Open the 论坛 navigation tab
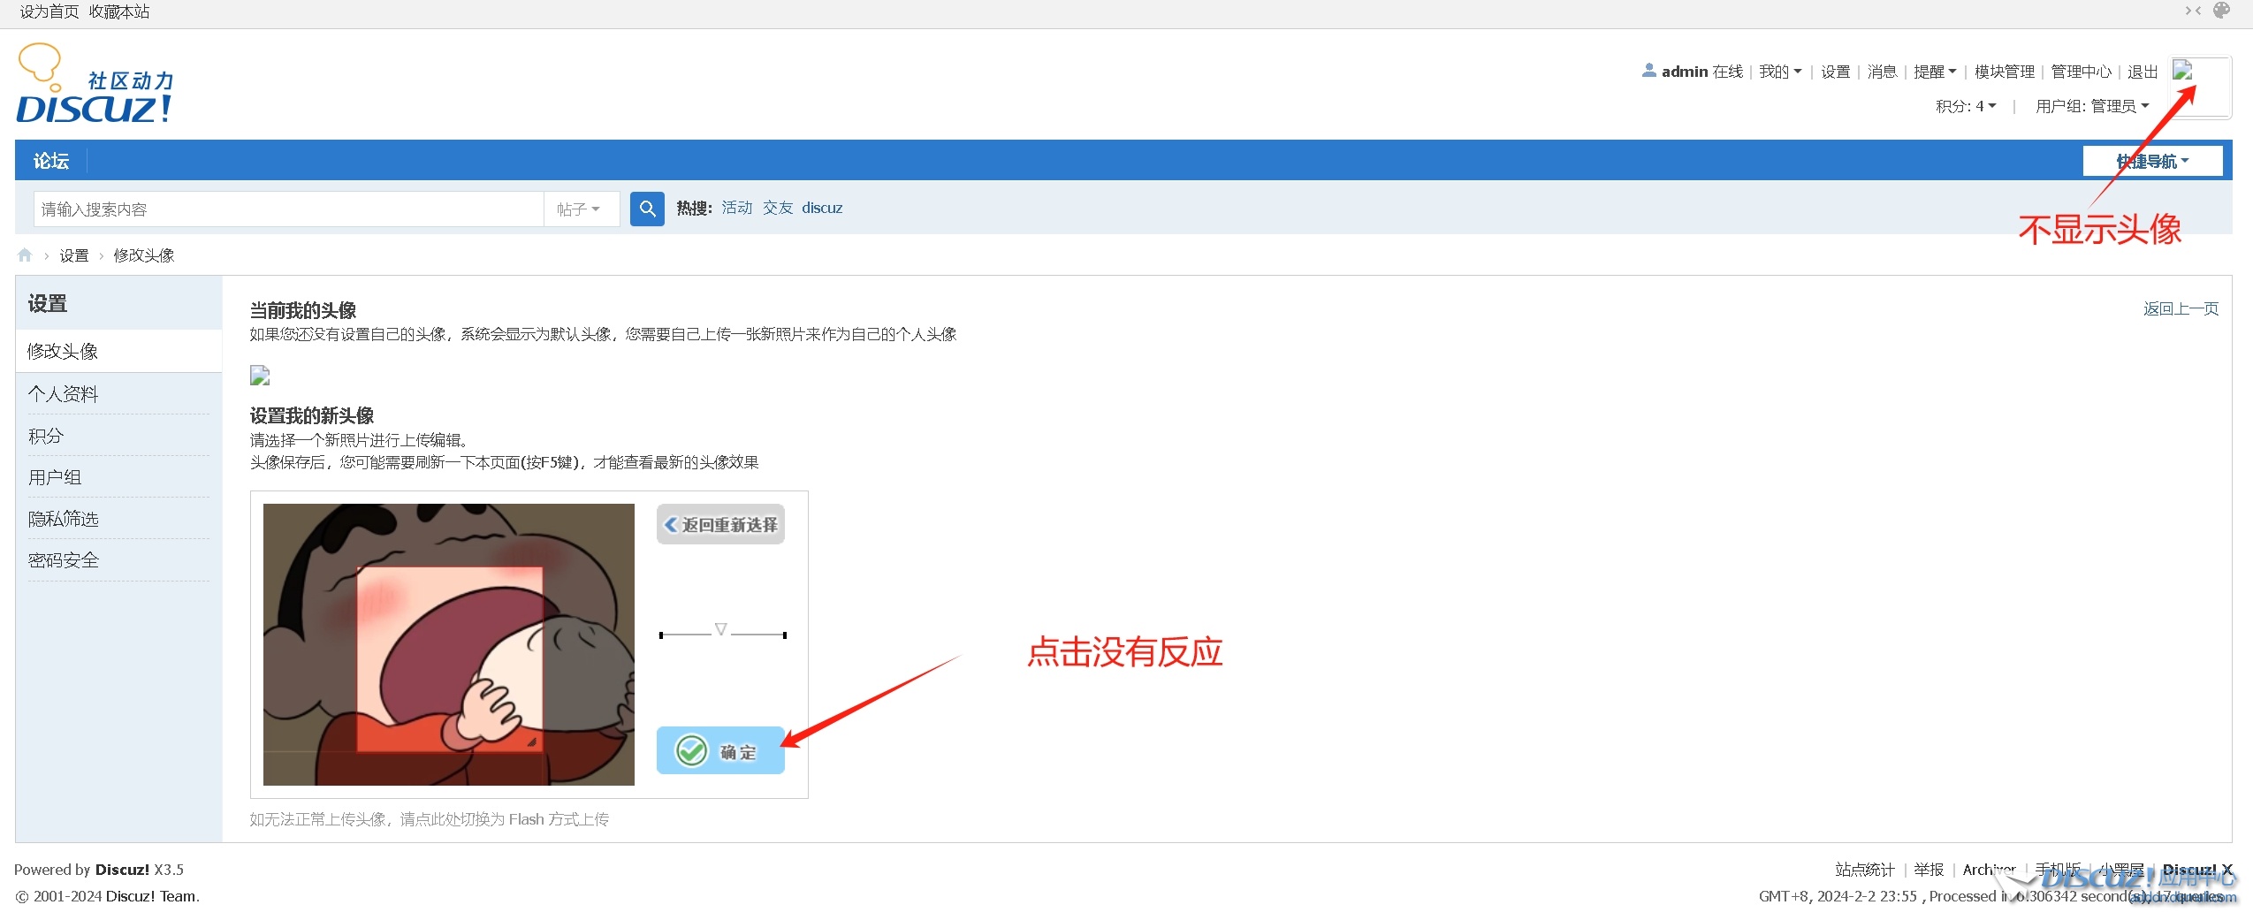2253x920 pixels. point(51,161)
